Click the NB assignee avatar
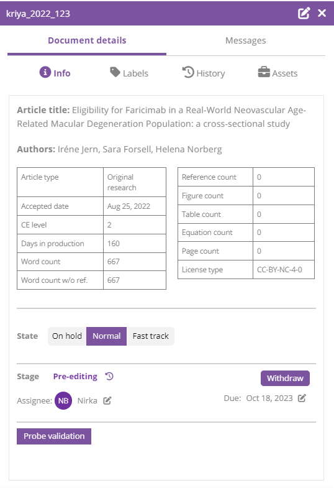This screenshot has height=488, width=334. point(63,400)
